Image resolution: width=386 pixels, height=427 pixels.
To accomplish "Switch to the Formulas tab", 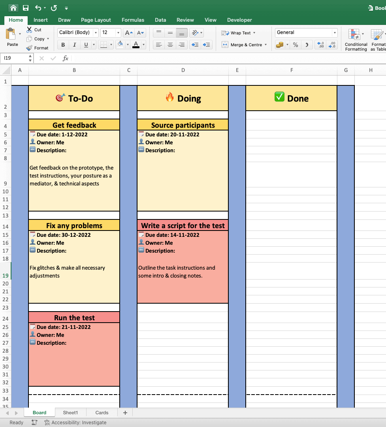I will pyautogui.click(x=133, y=20).
